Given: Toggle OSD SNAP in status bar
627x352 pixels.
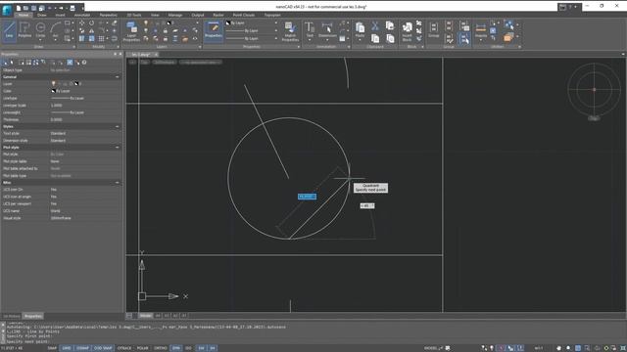Looking at the screenshot, I should [103, 348].
